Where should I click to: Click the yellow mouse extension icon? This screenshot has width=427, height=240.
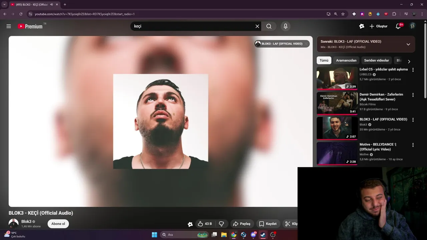(x=370, y=14)
